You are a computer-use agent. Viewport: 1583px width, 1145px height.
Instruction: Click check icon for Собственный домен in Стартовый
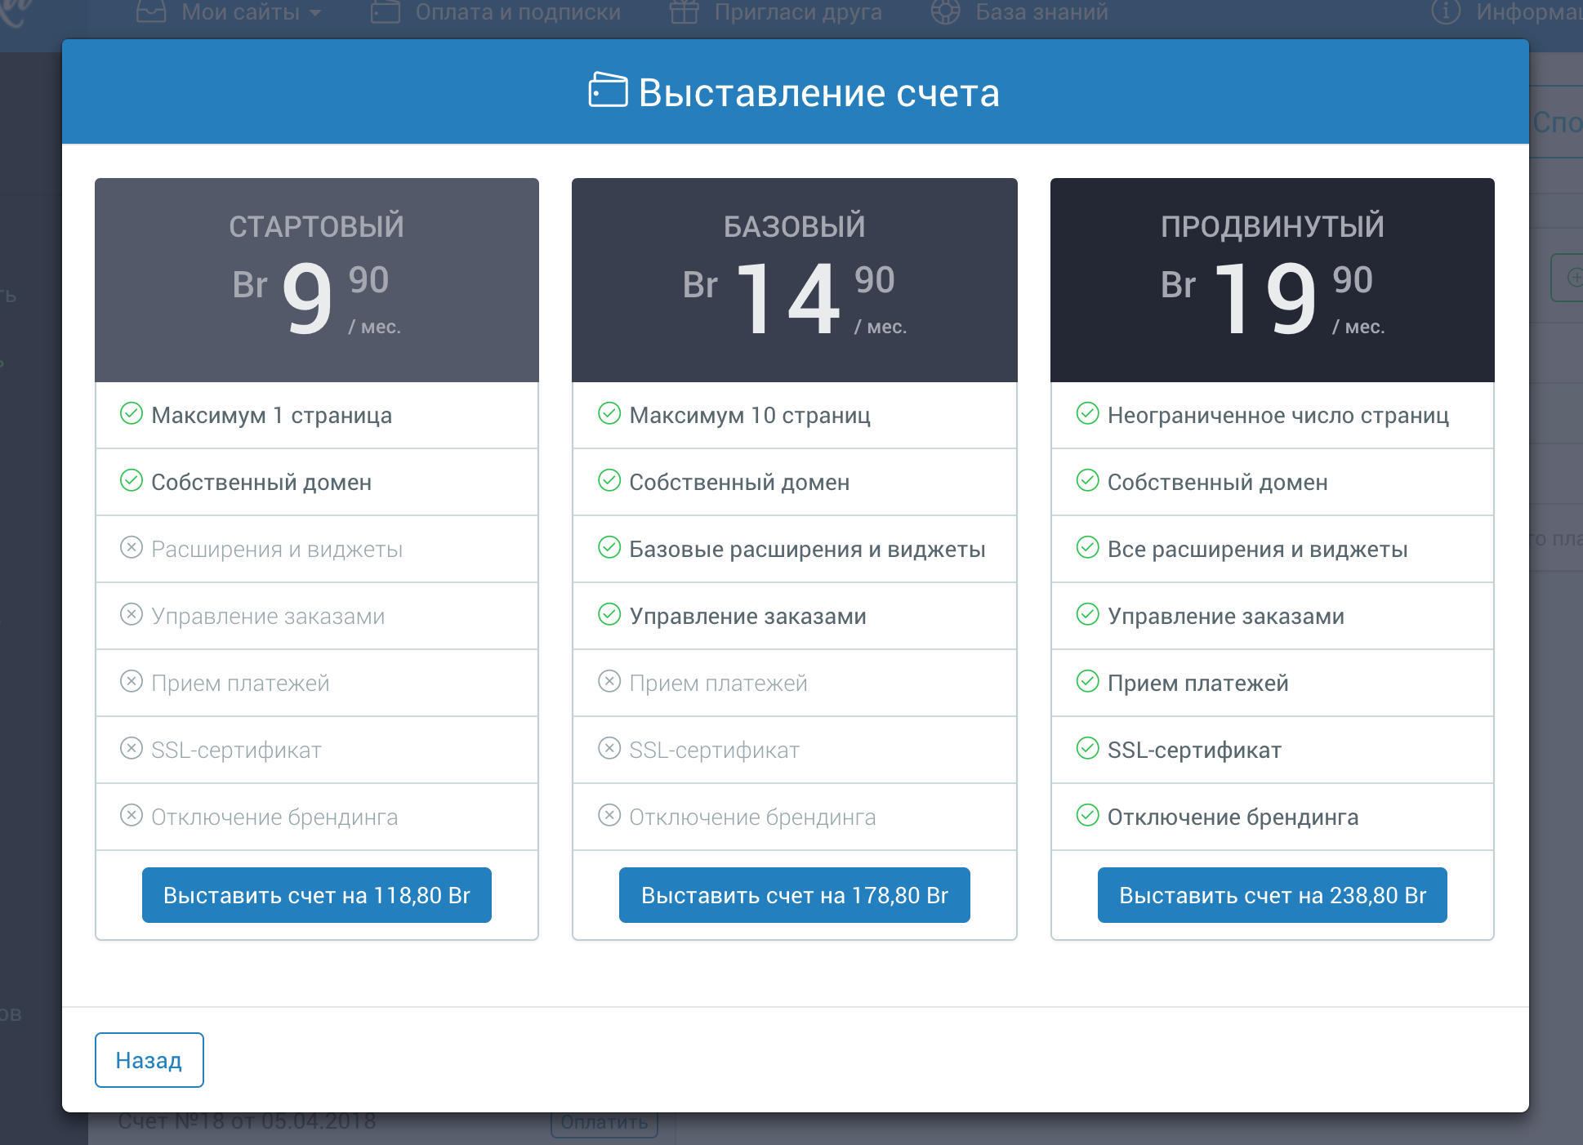[132, 480]
